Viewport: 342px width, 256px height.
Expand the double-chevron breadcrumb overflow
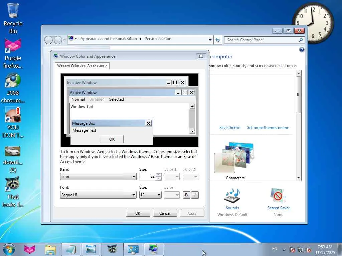click(76, 39)
